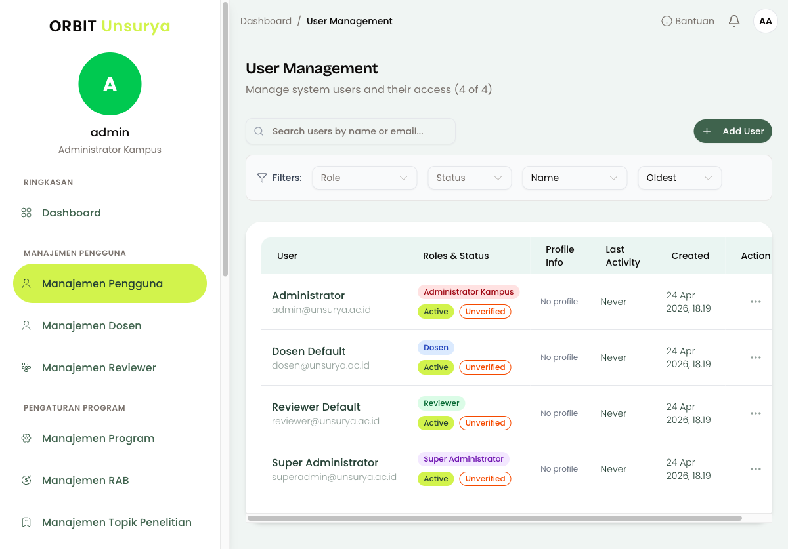Screen dimensions: 788x549
Task: Click admin@unsurya.ac.id email text
Action: point(321,310)
